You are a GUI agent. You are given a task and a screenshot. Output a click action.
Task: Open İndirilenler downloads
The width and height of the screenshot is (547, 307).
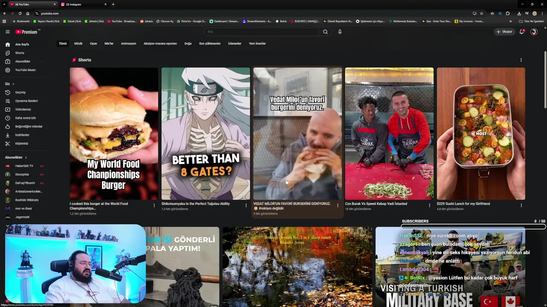[22, 135]
